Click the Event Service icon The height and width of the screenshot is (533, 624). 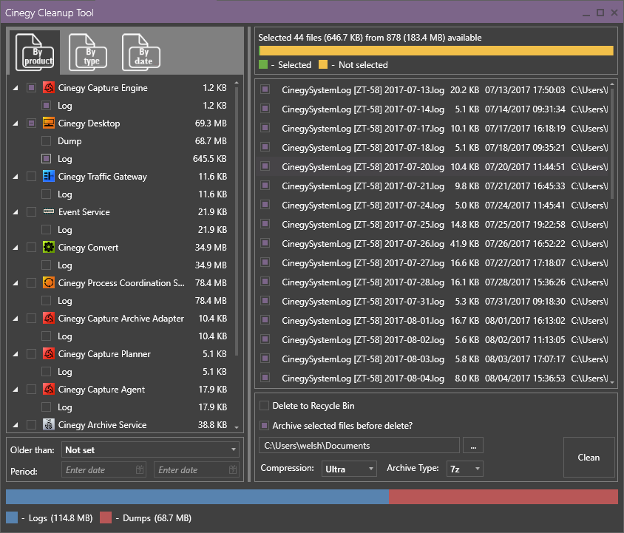(49, 211)
